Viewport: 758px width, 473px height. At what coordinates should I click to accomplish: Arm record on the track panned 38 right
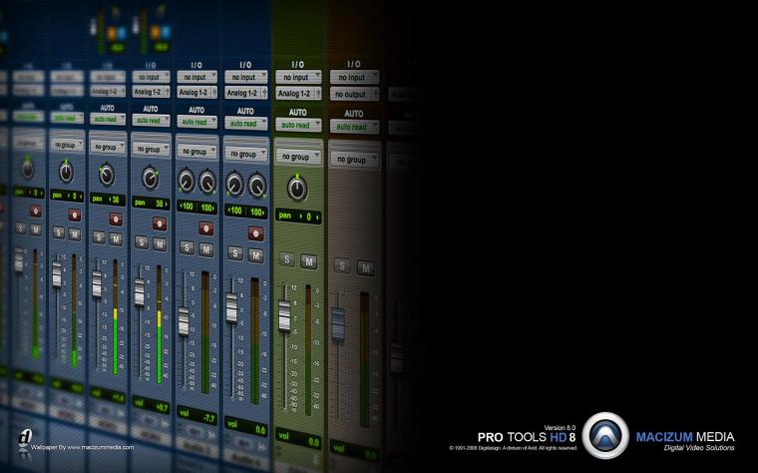(160, 223)
